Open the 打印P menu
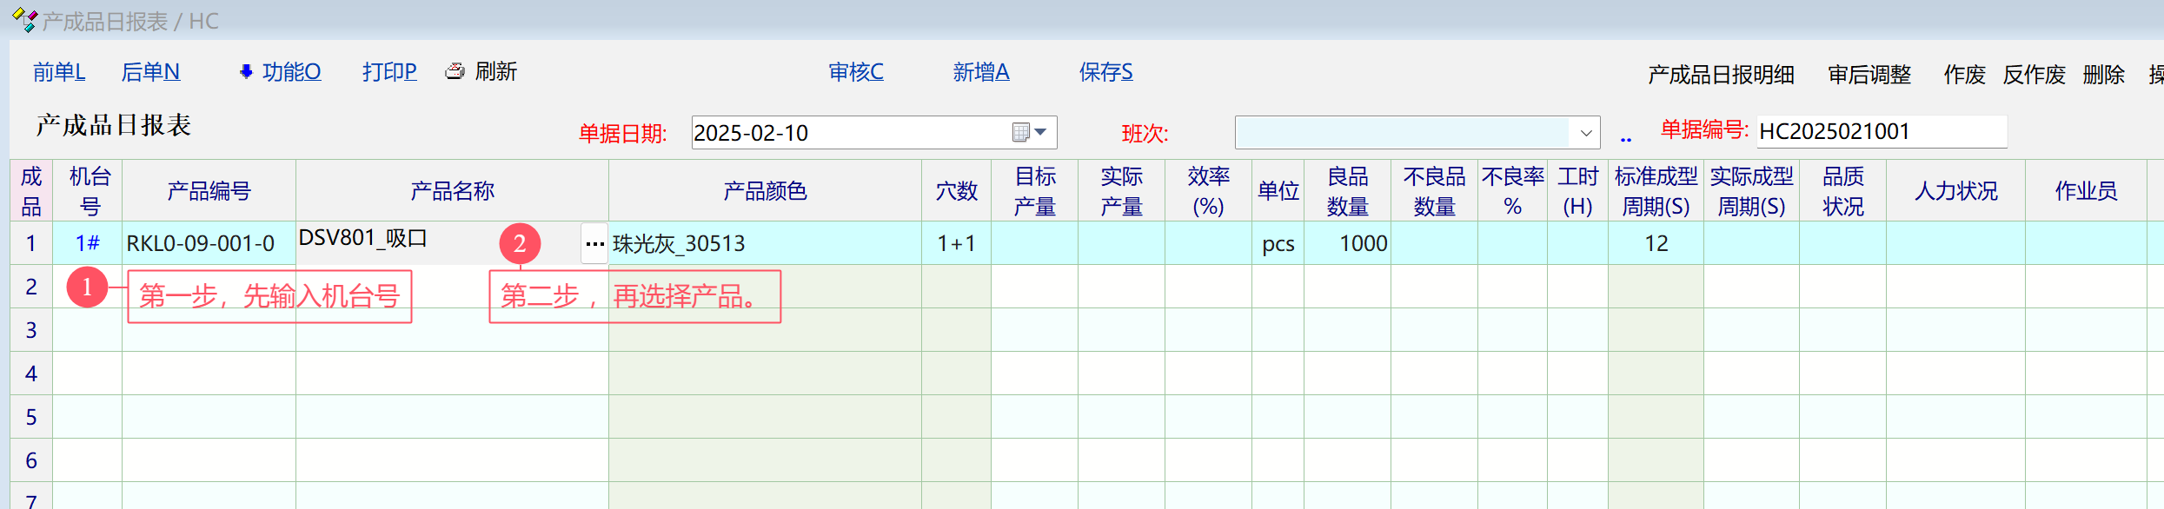2164x509 pixels. (x=389, y=72)
